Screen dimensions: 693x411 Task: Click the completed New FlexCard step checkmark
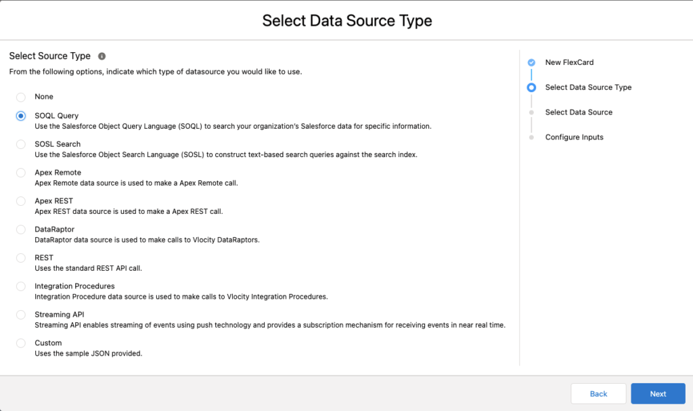[x=531, y=63]
